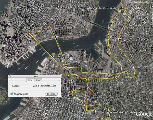This screenshot has width=153, height=120.
Task: Click the zoom-out minus button
Action: click(152, 27)
